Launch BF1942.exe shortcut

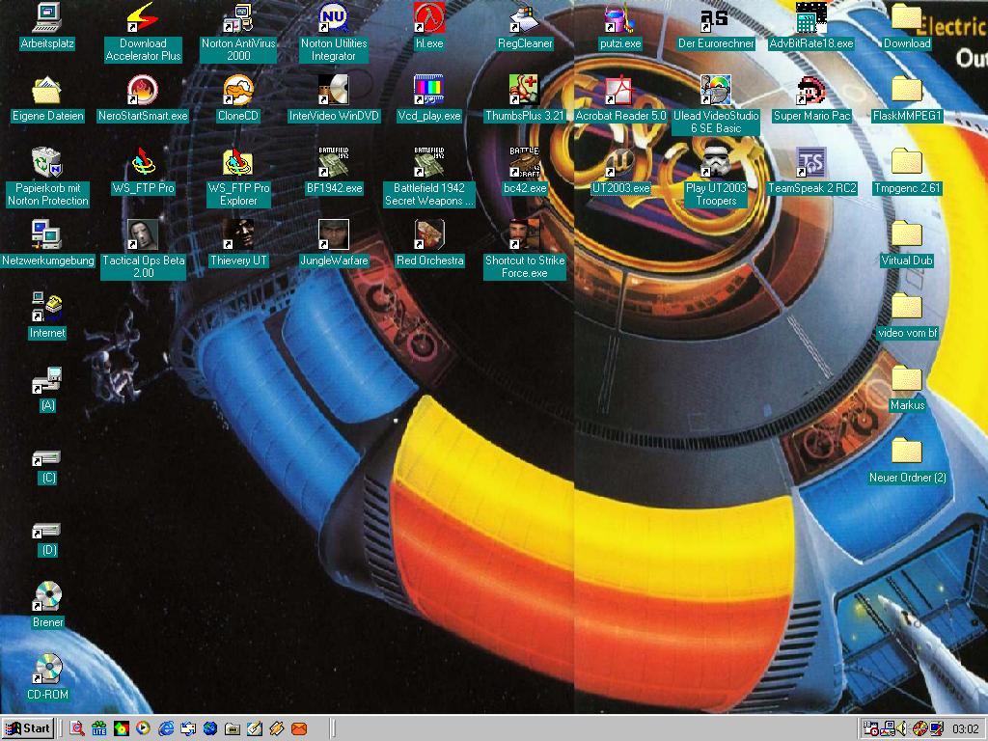334,172
